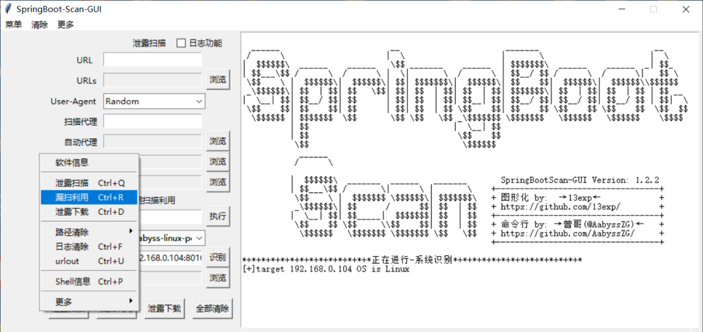
Task: Open the abyss-linux dropdown
Action: tap(171, 238)
